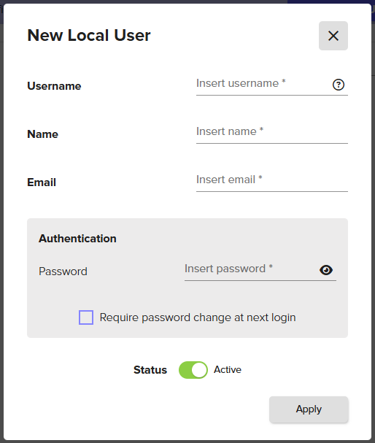Apply the new local user settings
This screenshot has height=443, width=375.
[x=309, y=409]
